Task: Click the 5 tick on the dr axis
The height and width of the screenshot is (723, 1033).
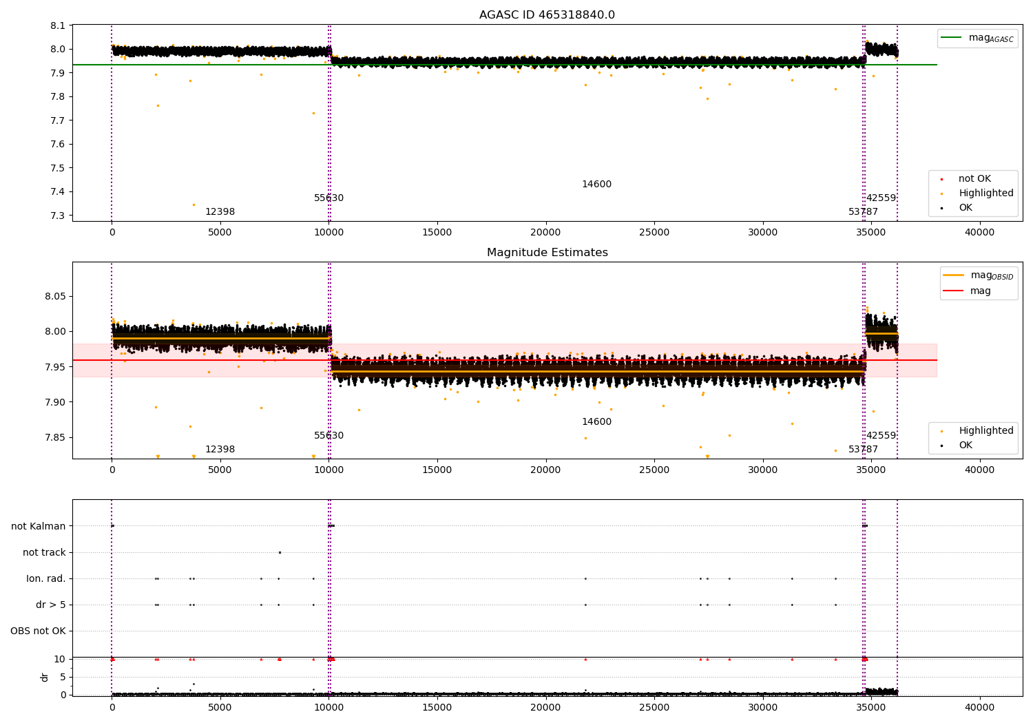Action: click(63, 677)
